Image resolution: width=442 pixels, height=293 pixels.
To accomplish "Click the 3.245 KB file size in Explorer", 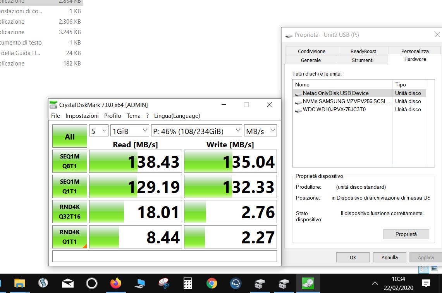I will coord(70,32).
